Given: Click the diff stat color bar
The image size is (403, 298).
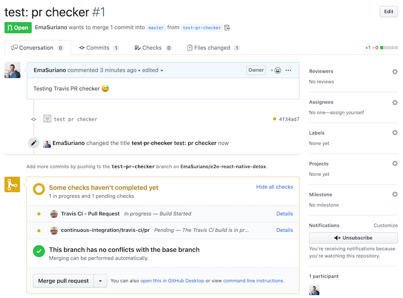Looking at the screenshot, I should 389,48.
